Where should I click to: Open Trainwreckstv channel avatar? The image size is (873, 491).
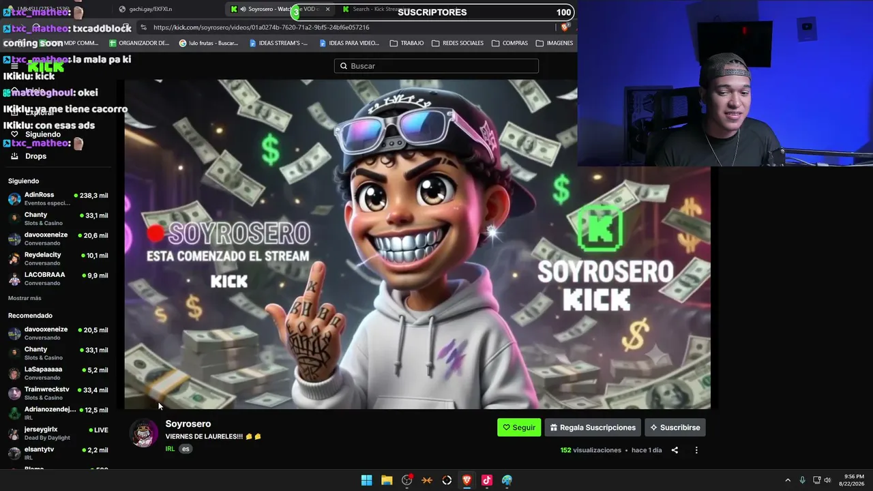[x=14, y=393]
